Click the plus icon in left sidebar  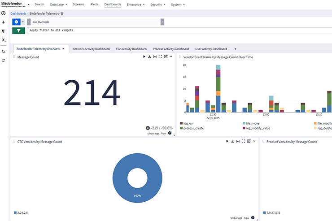4,22
